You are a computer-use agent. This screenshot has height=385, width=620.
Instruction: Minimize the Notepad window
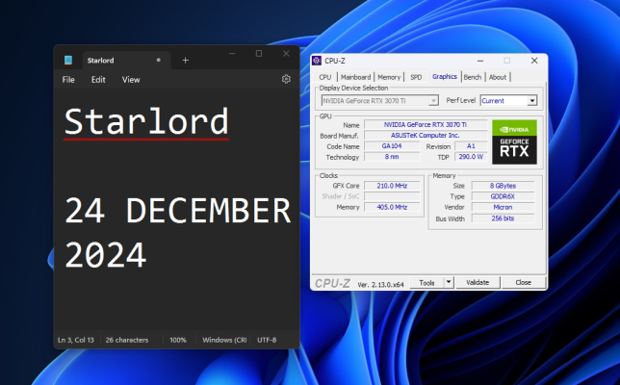[x=232, y=53]
